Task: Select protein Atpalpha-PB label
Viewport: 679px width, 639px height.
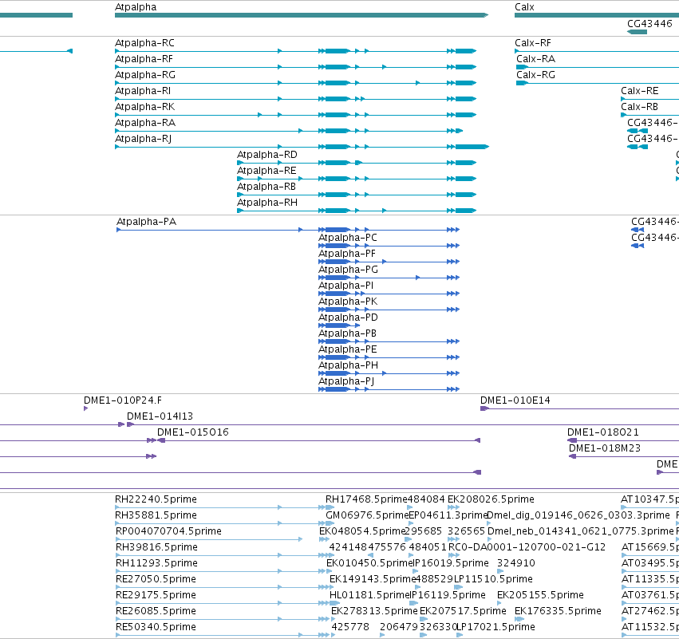Action: 347,333
